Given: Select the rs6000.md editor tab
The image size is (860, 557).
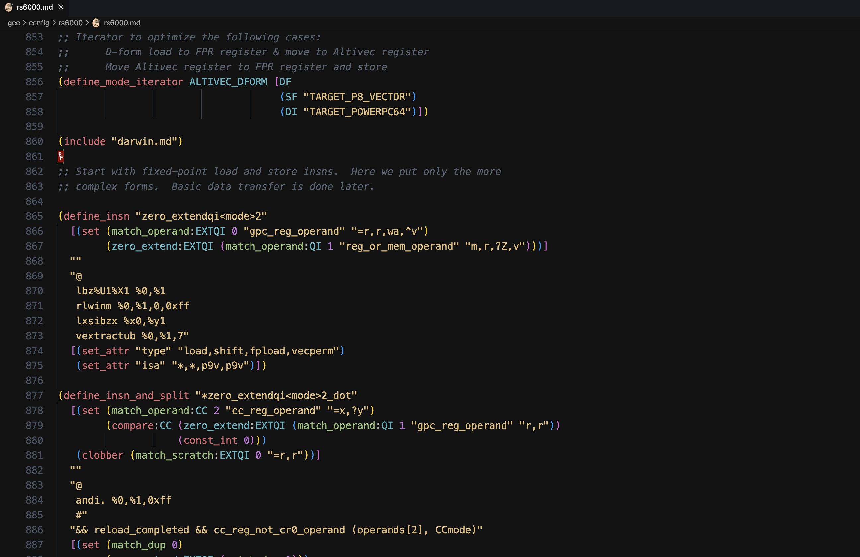Looking at the screenshot, I should tap(34, 7).
